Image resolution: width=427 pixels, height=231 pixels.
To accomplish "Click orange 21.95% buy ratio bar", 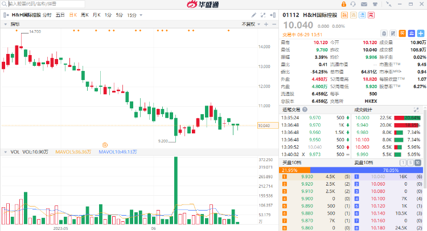I will 295,170.
